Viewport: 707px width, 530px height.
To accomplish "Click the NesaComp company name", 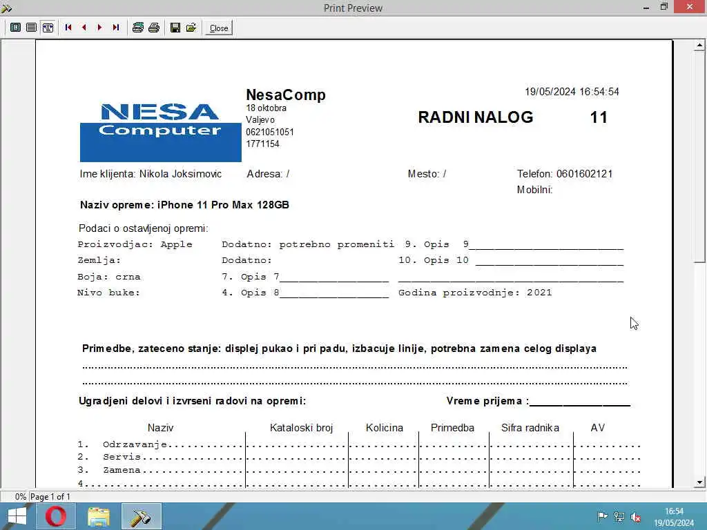I will click(285, 95).
